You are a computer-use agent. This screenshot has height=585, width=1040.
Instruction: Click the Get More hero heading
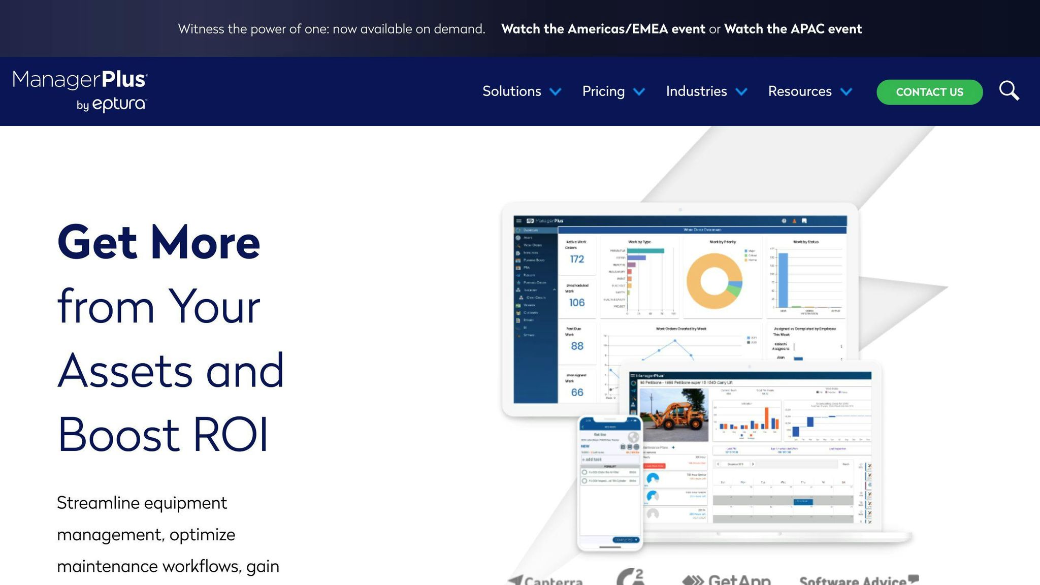tap(159, 242)
